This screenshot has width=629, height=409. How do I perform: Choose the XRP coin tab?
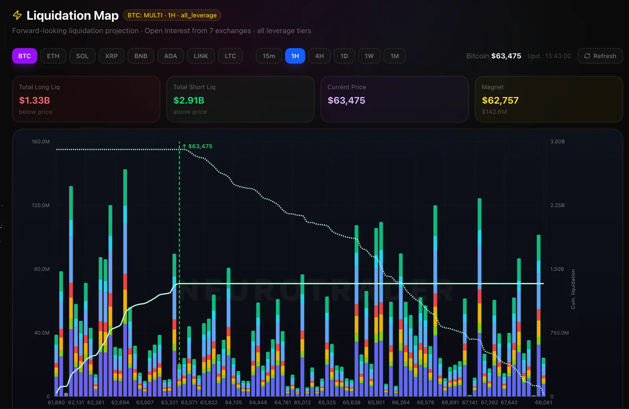[111, 56]
